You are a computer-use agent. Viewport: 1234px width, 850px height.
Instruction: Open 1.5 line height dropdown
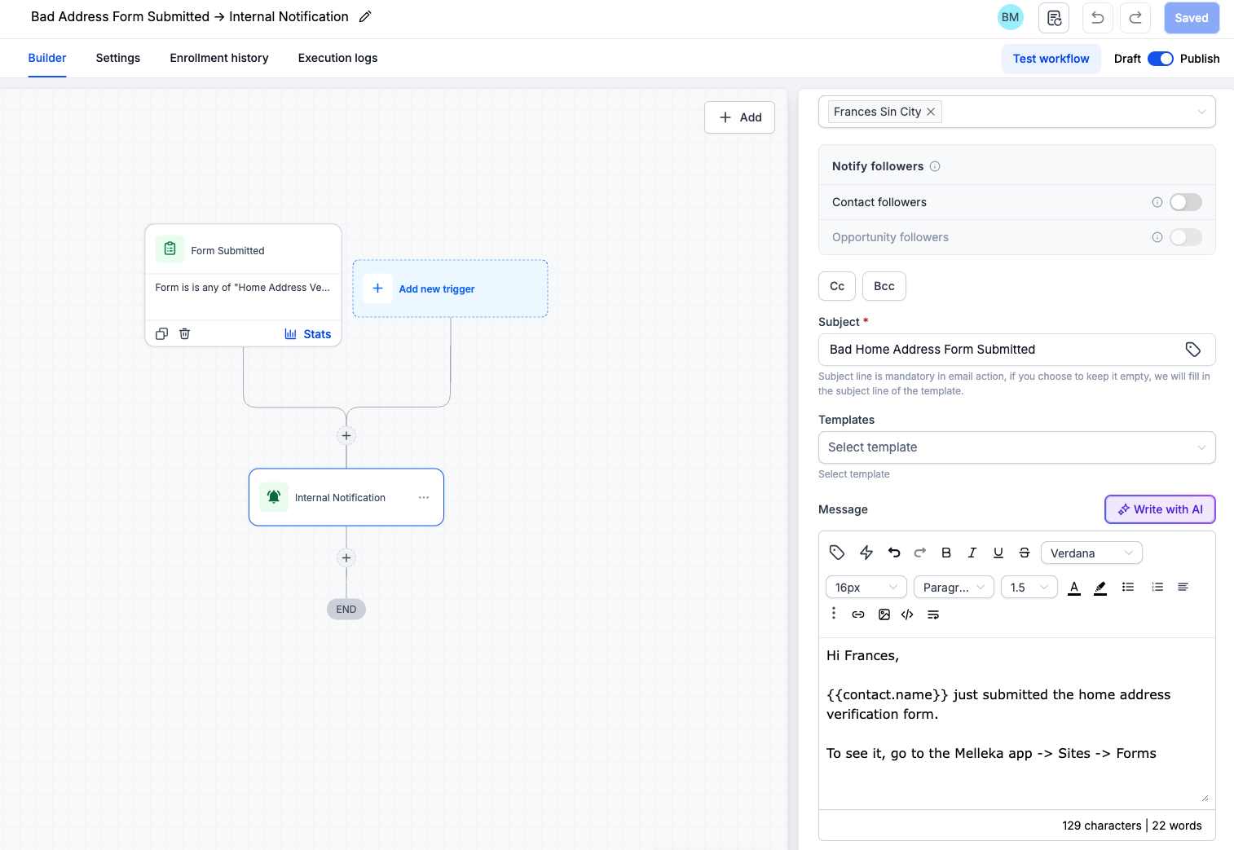tap(1029, 587)
